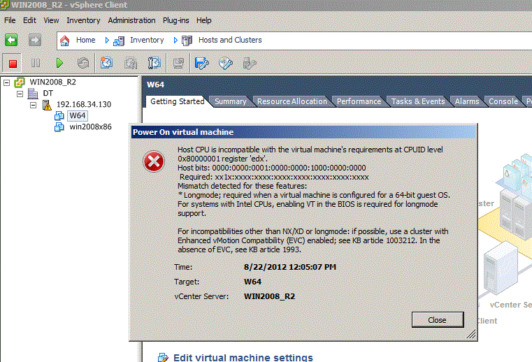Image resolution: width=532 pixels, height=362 pixels.
Task: Power off VM with red stop button
Action: click(x=13, y=63)
